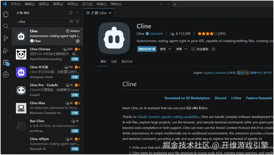Viewport: 274px width, 155px height.
Task: Switch to the 细节 tab
Action: 103,62
